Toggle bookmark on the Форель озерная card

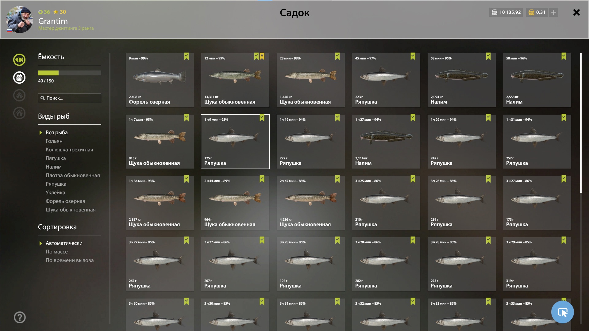click(x=187, y=56)
